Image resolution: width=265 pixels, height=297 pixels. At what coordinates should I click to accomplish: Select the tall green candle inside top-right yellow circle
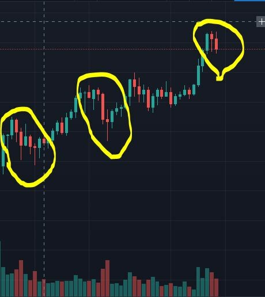click(207, 42)
